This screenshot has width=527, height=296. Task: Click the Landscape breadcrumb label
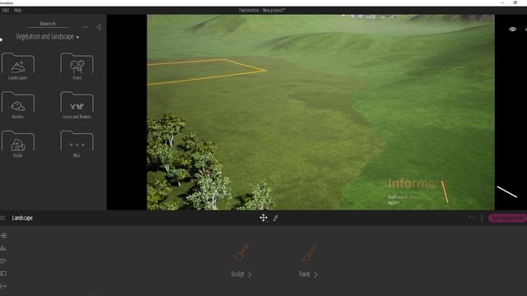click(x=22, y=218)
